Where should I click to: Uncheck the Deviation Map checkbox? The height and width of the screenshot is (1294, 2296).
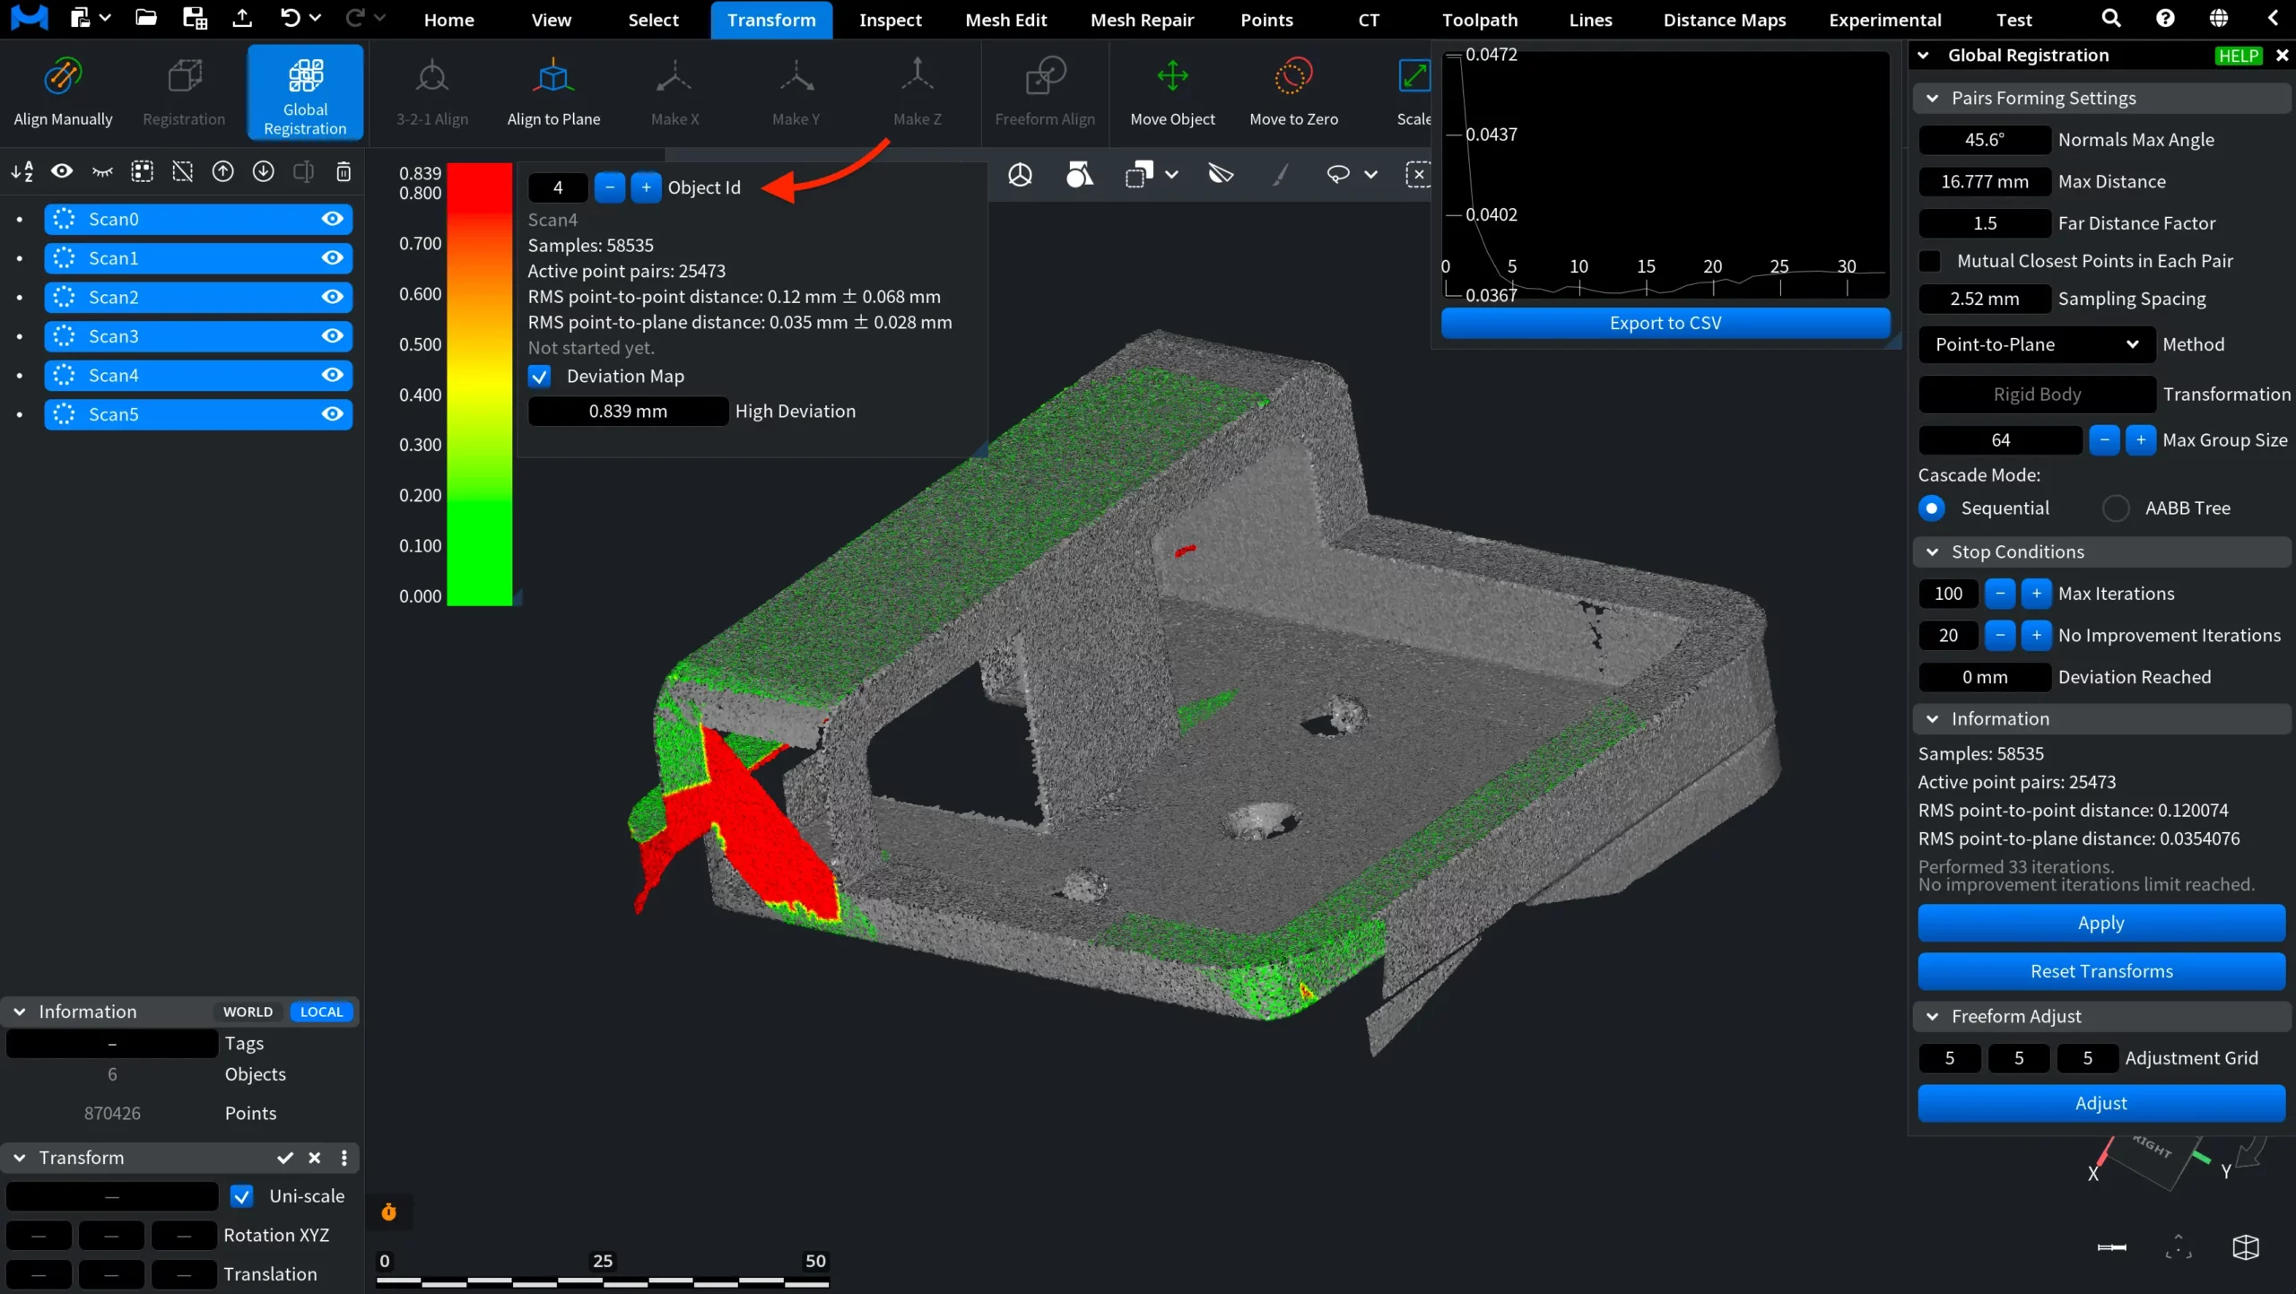[539, 377]
